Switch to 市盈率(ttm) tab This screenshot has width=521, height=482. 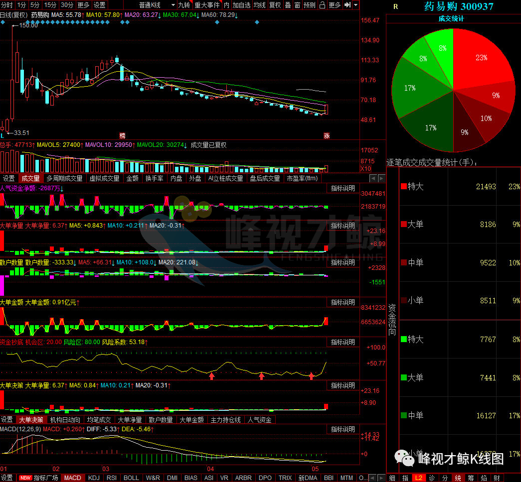302,179
